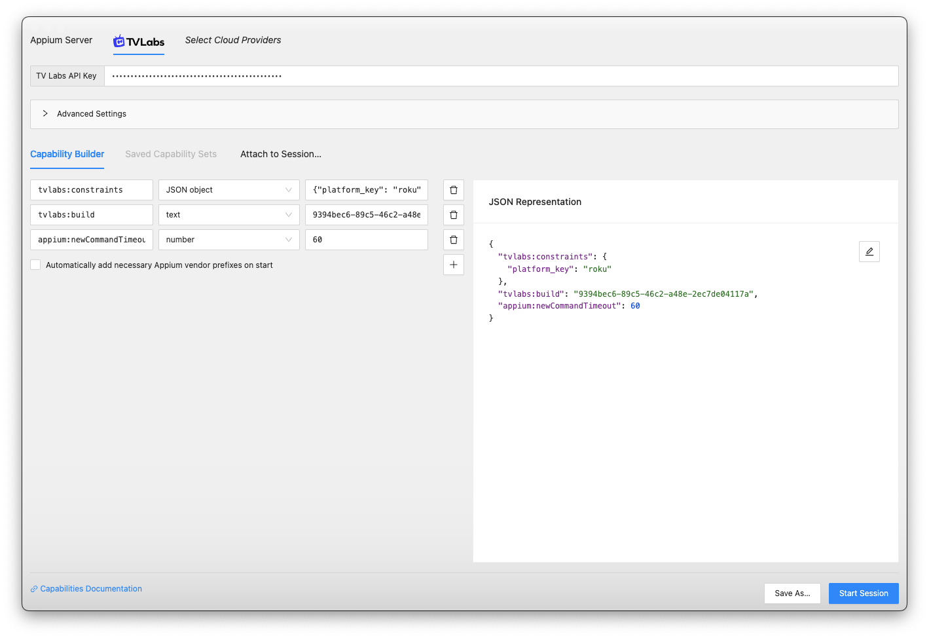
Task: Click the Save As button
Action: pos(792,593)
